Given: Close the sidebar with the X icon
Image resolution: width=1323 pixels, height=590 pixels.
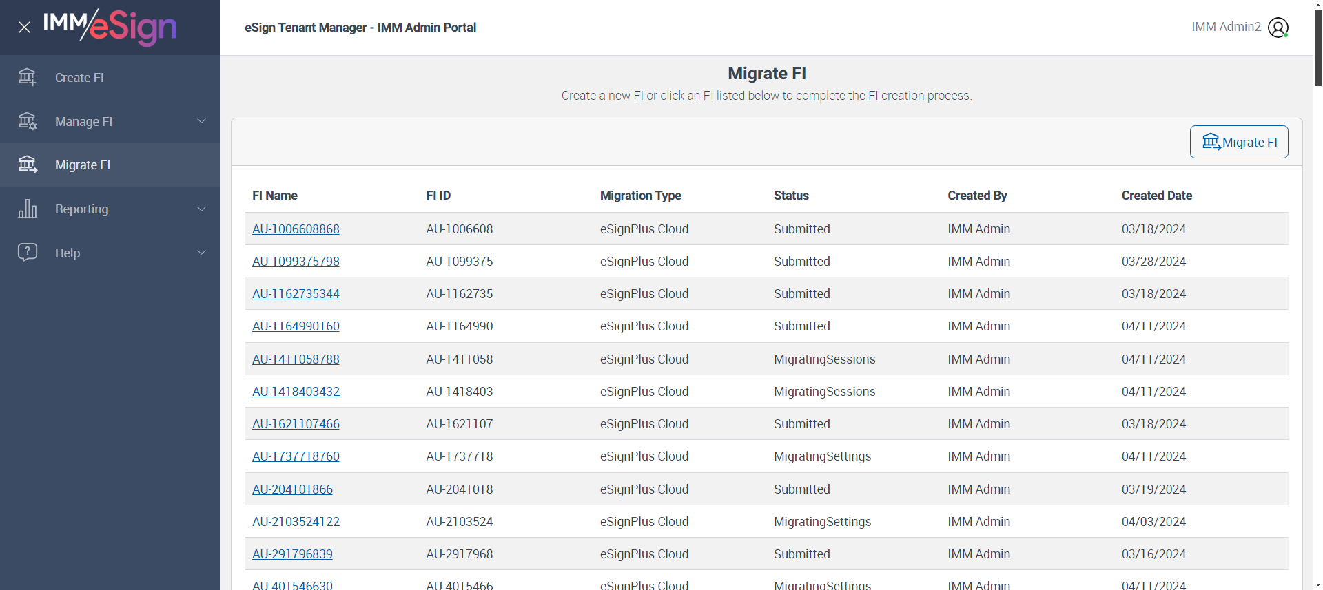Looking at the screenshot, I should (x=24, y=28).
